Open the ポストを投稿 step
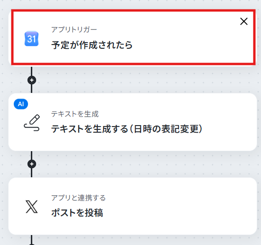 click(132, 206)
